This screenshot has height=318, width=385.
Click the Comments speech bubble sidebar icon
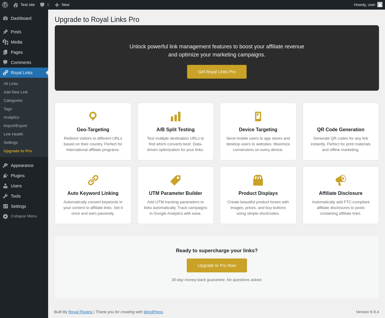point(5,62)
